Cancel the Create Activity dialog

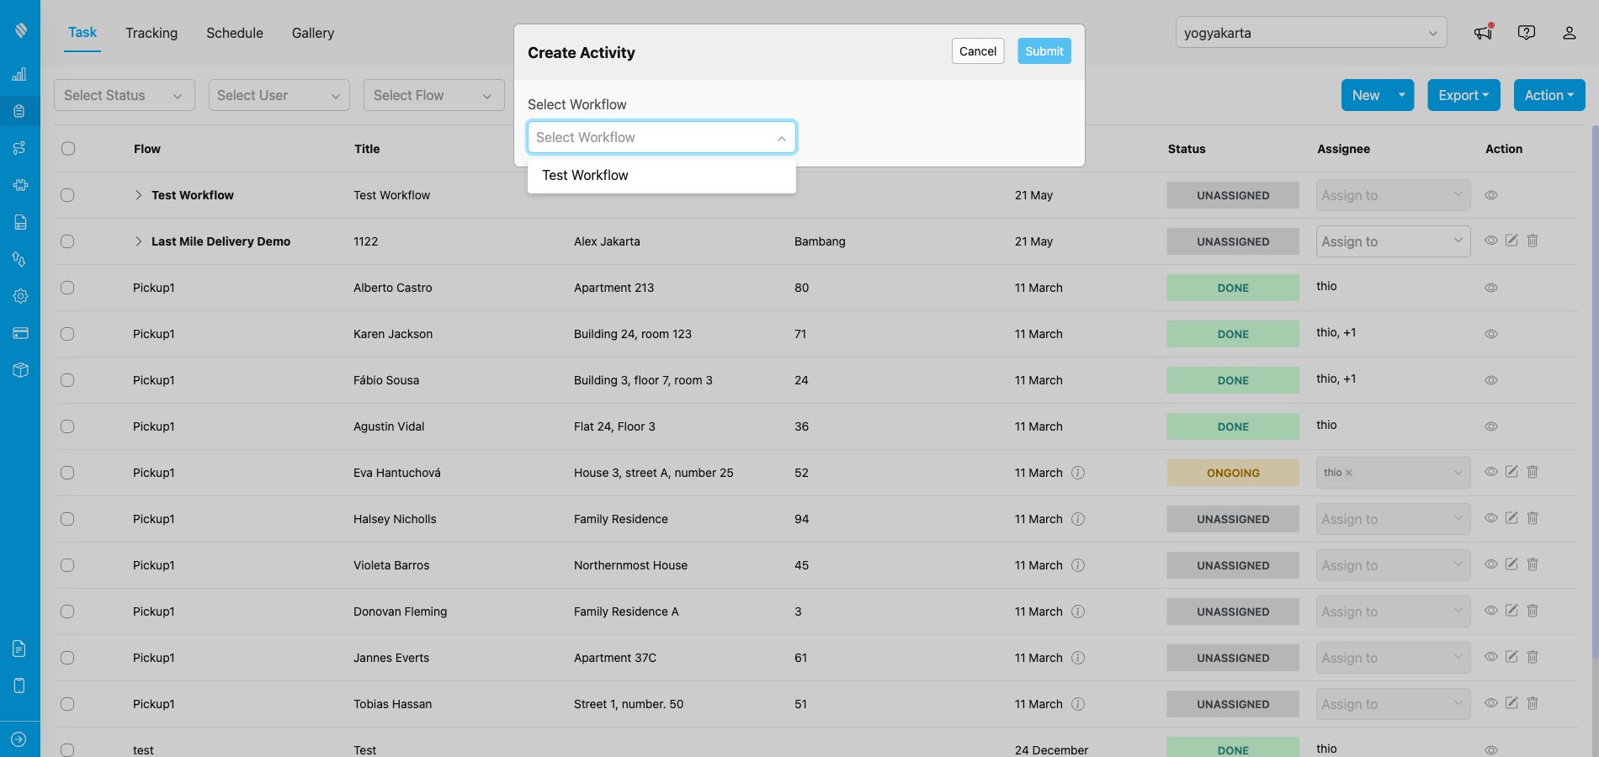[x=978, y=51]
